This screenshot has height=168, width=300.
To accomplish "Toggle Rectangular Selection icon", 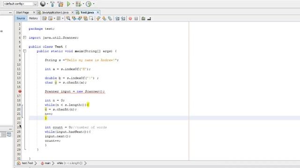I will coord(91,18).
